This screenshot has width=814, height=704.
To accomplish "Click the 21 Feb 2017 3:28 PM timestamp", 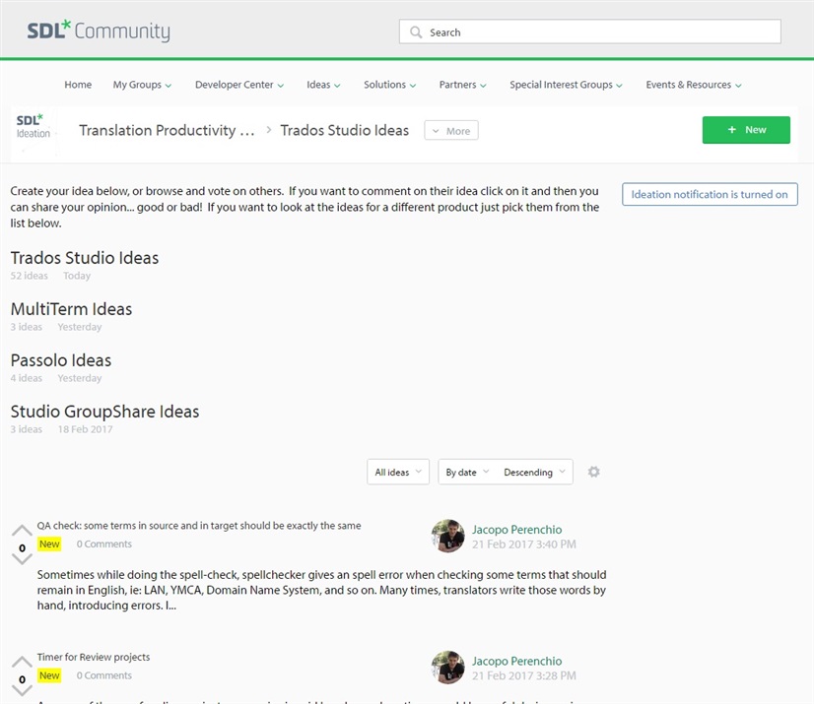I will coord(524,675).
